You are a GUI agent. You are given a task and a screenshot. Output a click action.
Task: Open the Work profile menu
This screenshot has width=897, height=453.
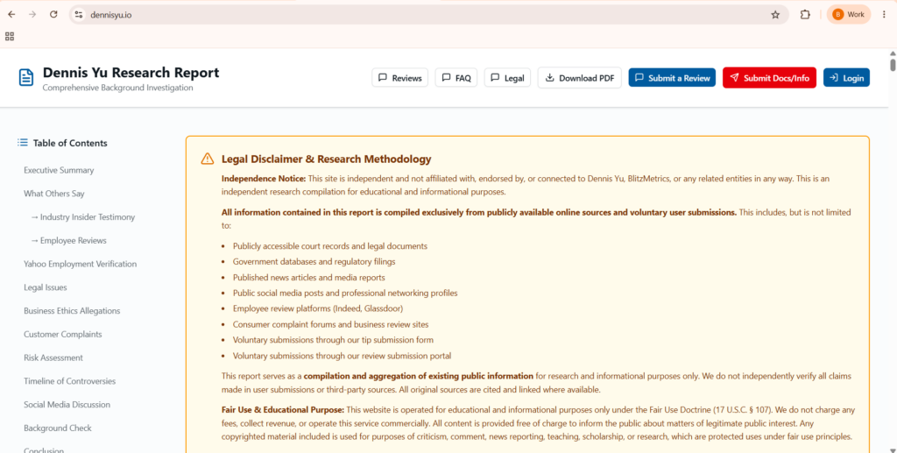(x=848, y=15)
